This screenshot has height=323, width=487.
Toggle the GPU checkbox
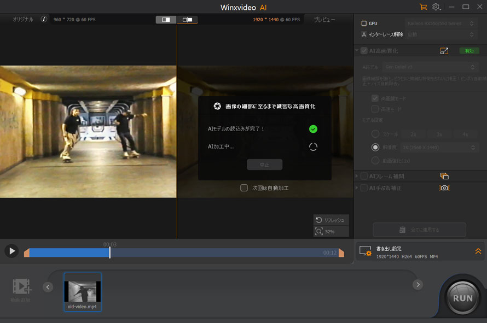coord(364,24)
